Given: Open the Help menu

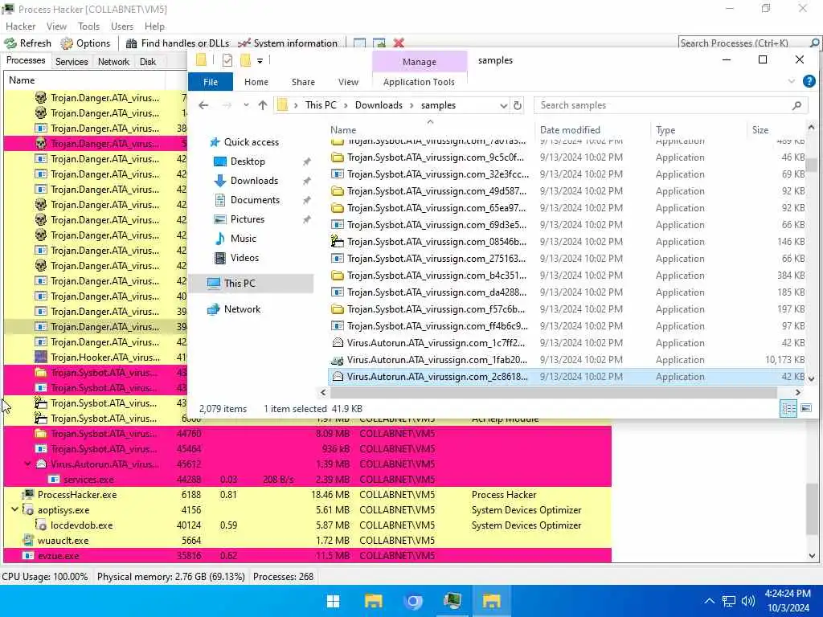Looking at the screenshot, I should (154, 27).
